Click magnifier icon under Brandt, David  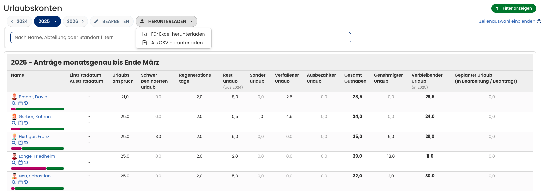click(x=14, y=103)
